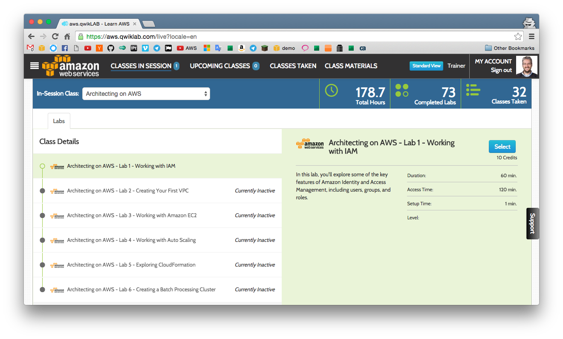Open the Facebook bookmark
Viewport: 563px width, 339px height.
[65, 48]
